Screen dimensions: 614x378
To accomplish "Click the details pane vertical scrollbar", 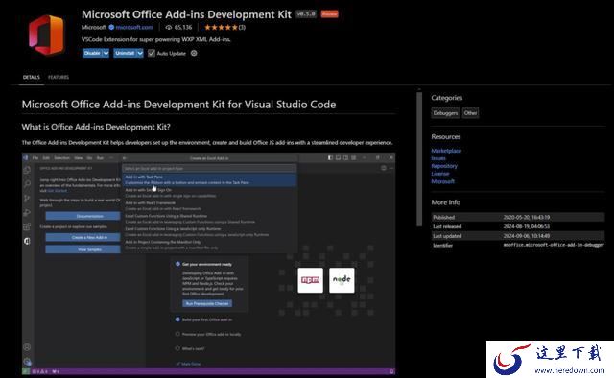I will [x=419, y=158].
